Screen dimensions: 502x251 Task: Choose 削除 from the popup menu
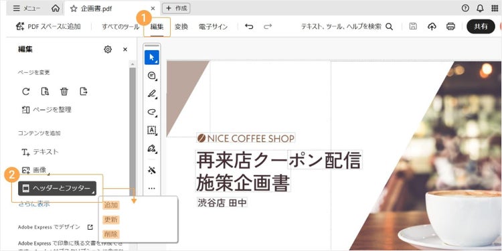pyautogui.click(x=110, y=234)
